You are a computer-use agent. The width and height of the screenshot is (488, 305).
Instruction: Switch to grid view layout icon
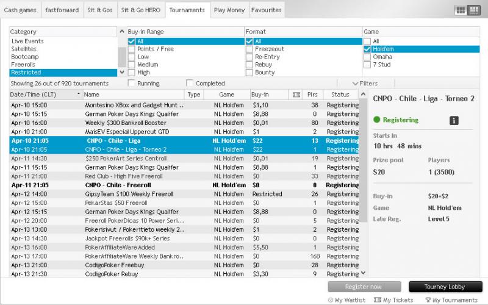pyautogui.click(x=461, y=10)
